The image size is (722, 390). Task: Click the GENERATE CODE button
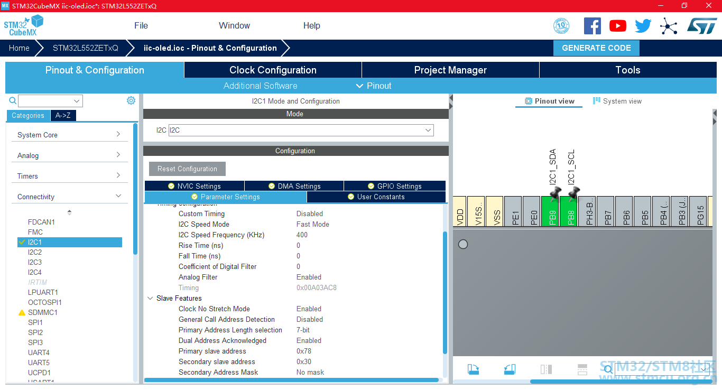pyautogui.click(x=596, y=48)
